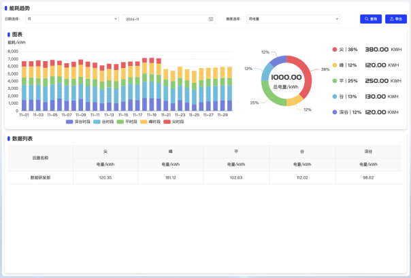The image size is (411, 278).
Task: Click the calendar icon in the date field
Action: click(x=210, y=19)
